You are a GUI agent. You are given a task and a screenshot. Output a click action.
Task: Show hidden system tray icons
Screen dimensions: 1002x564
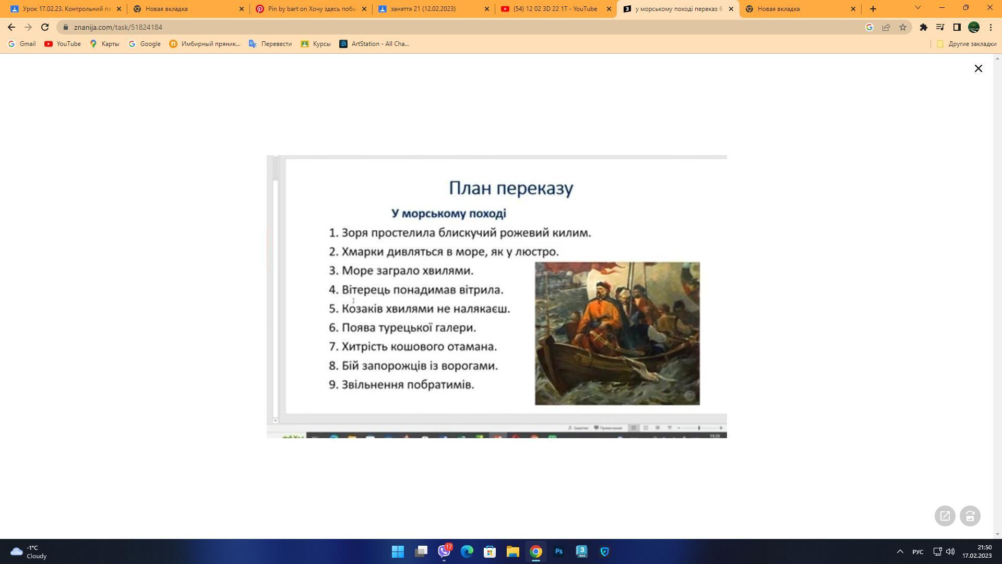tap(900, 551)
